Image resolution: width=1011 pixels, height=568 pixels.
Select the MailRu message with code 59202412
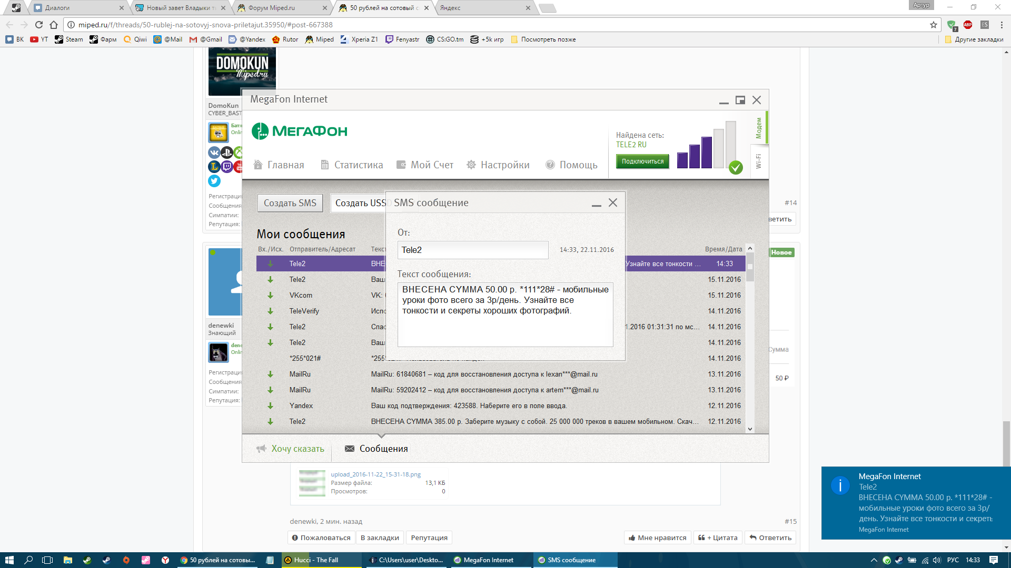[x=500, y=390]
